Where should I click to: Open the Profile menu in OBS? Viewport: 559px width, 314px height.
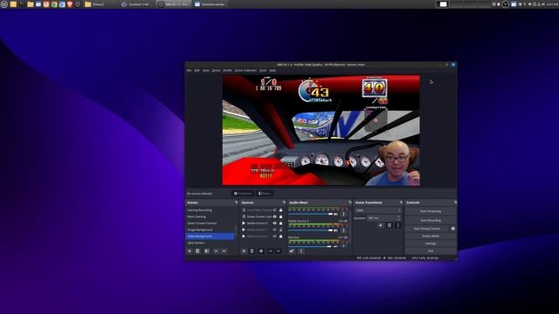click(227, 71)
